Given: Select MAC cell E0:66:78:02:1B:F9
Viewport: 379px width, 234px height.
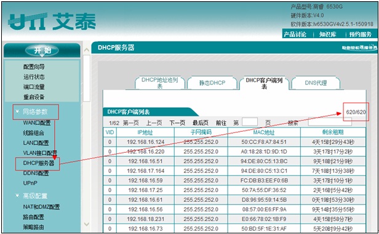Looking at the screenshot, I should [x=264, y=219].
